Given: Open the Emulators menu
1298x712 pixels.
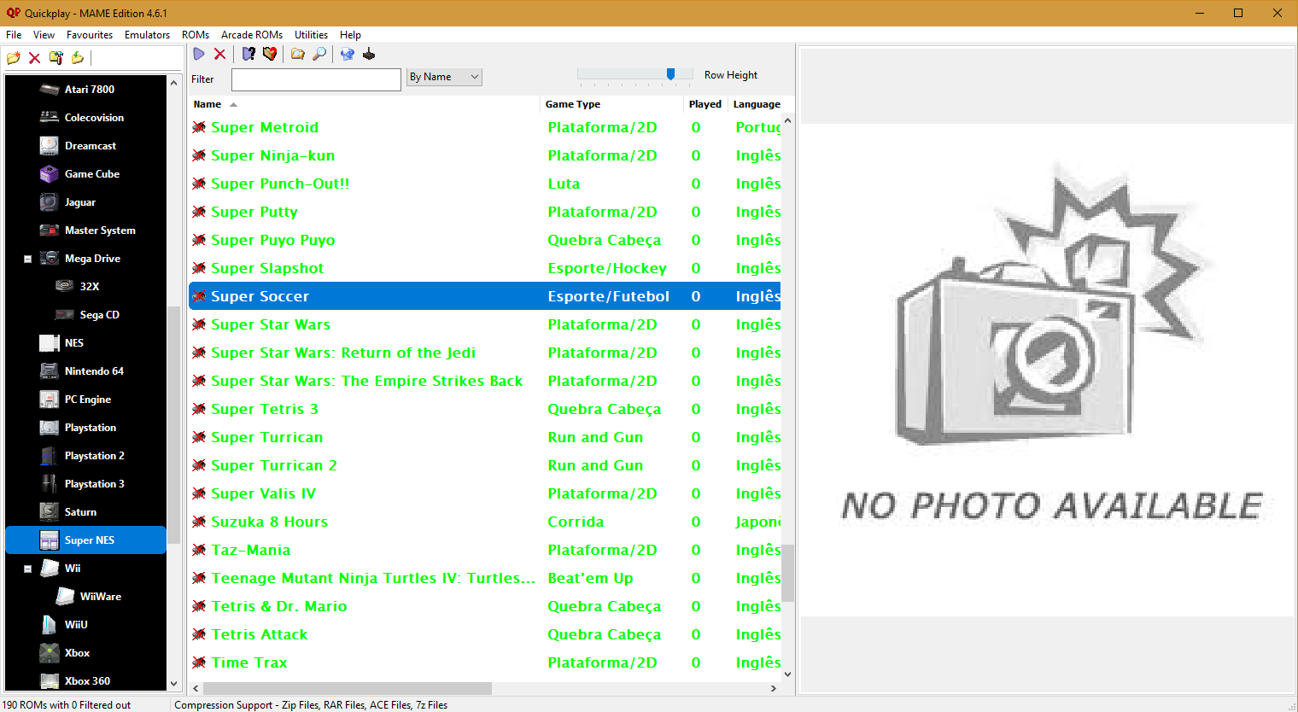Looking at the screenshot, I should tap(147, 35).
